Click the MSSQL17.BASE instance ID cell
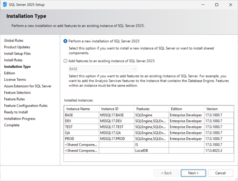The height and width of the screenshot is (181, 238). pos(117,115)
